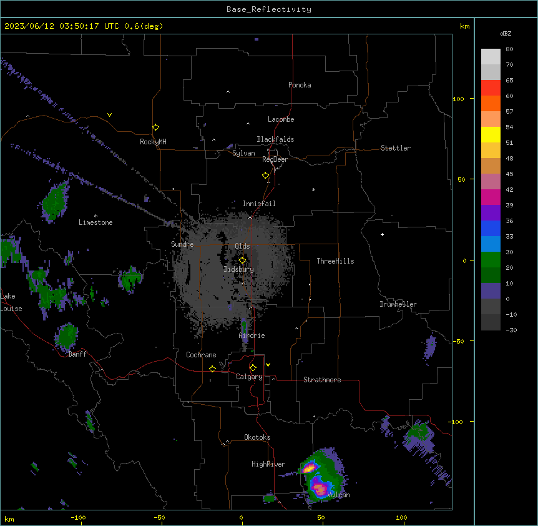This screenshot has width=538, height=526.
Task: Pick the purple 36-39 dBZ legend color
Action: (491, 213)
